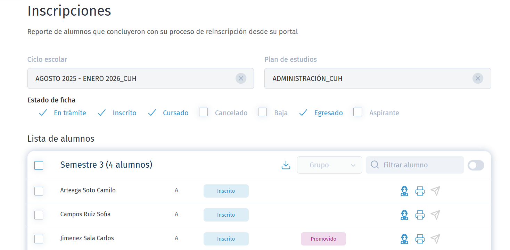
Task: Check the Aspirante status filter
Action: click(357, 112)
